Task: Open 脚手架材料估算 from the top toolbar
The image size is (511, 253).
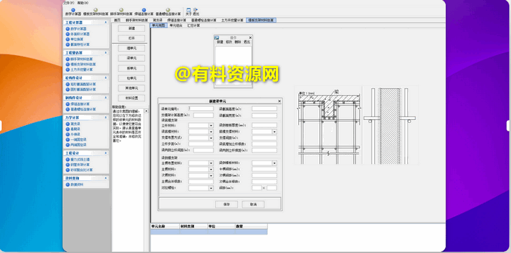Action: [x=121, y=12]
